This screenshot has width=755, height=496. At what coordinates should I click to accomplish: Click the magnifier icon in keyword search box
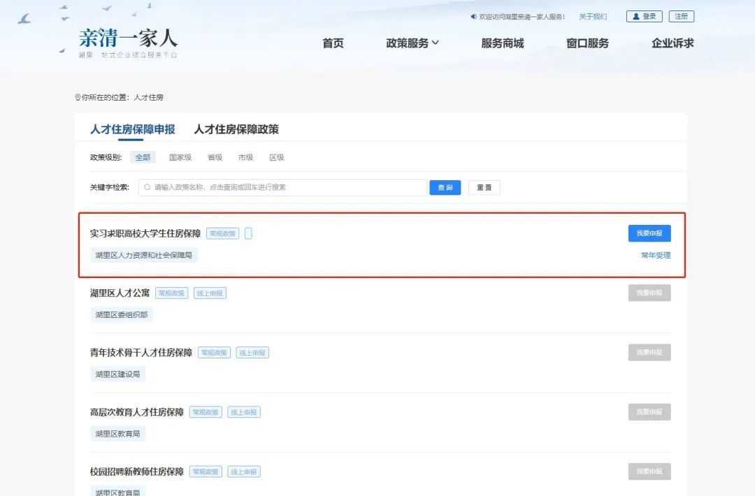click(x=148, y=187)
